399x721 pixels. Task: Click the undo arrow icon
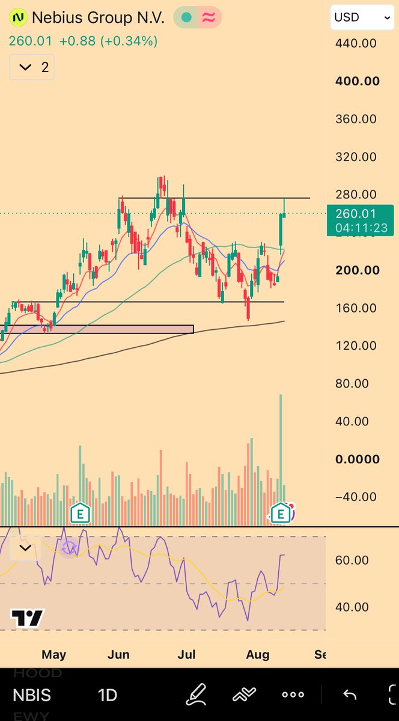350,695
